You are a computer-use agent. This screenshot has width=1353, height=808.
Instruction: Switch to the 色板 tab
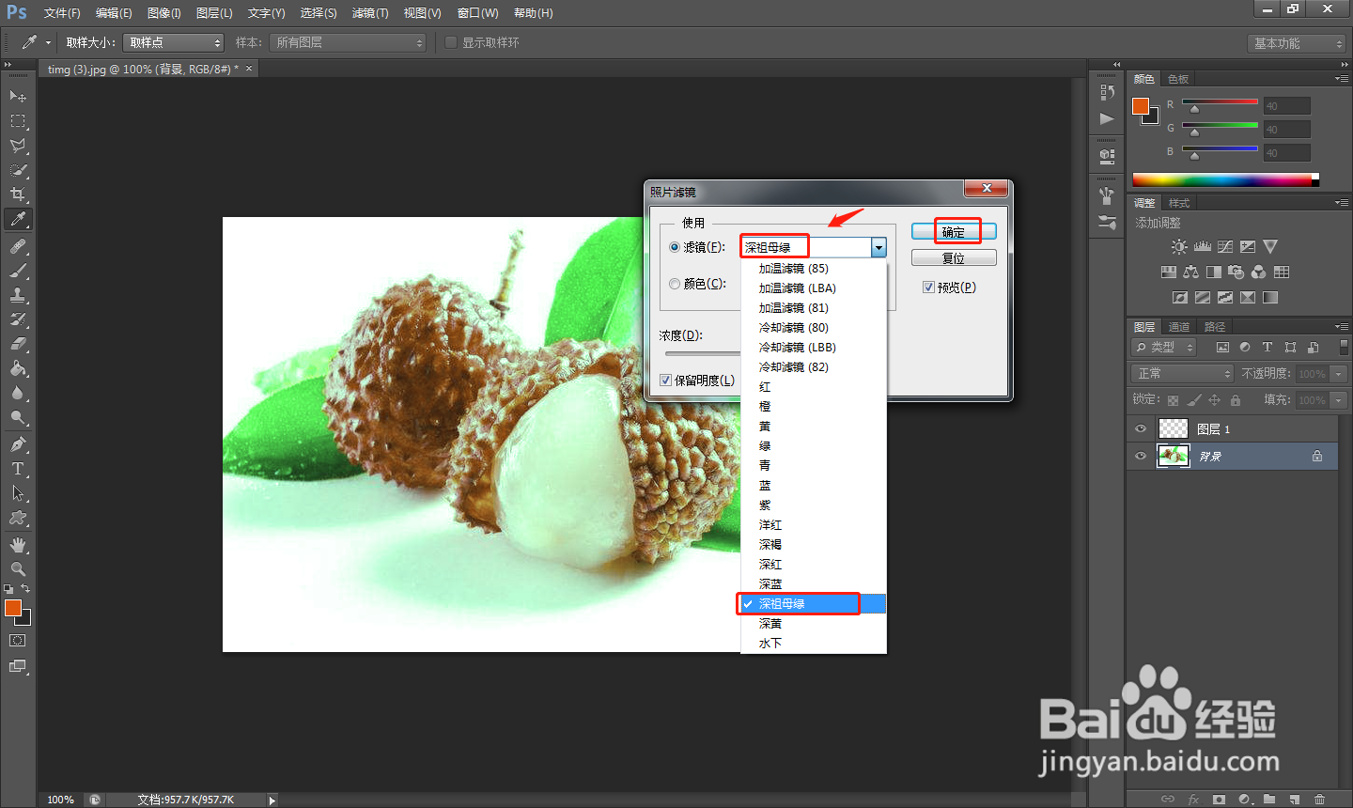coord(1178,79)
